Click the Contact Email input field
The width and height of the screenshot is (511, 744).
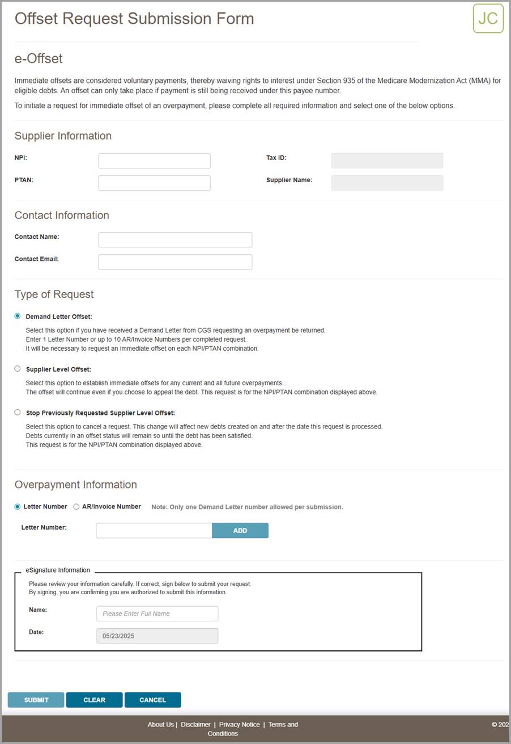click(174, 262)
